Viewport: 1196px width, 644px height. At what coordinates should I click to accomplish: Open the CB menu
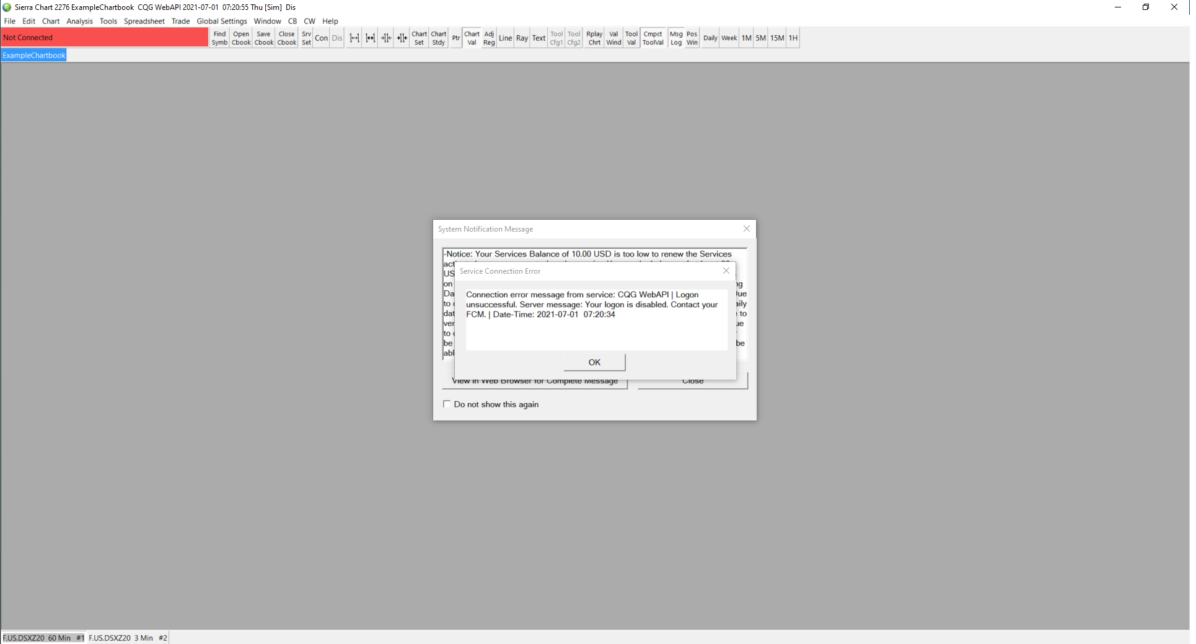click(292, 21)
